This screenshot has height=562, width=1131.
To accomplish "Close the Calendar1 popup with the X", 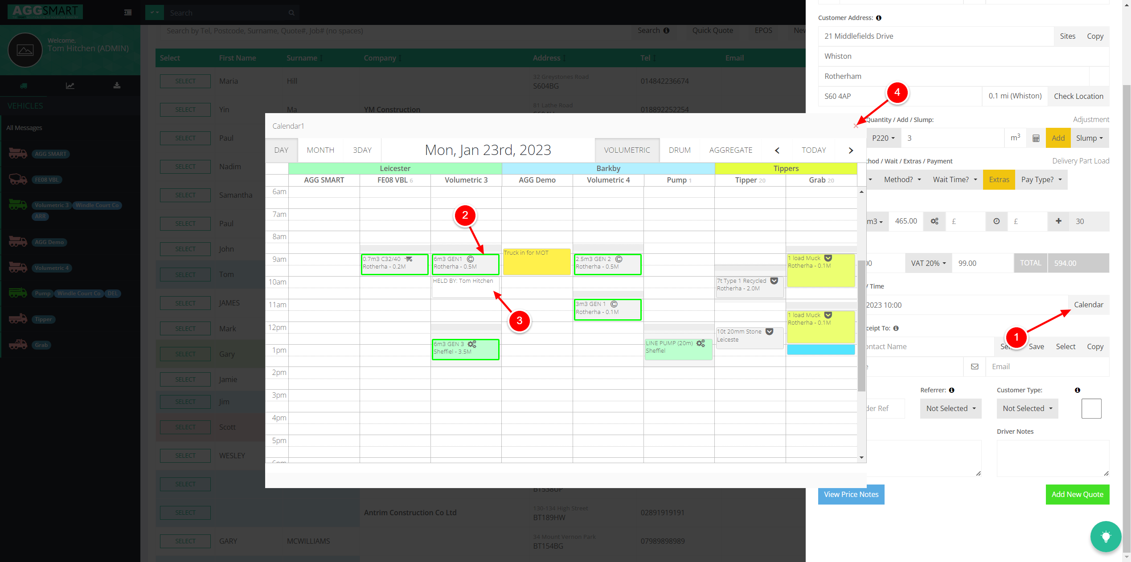I will (x=856, y=126).
